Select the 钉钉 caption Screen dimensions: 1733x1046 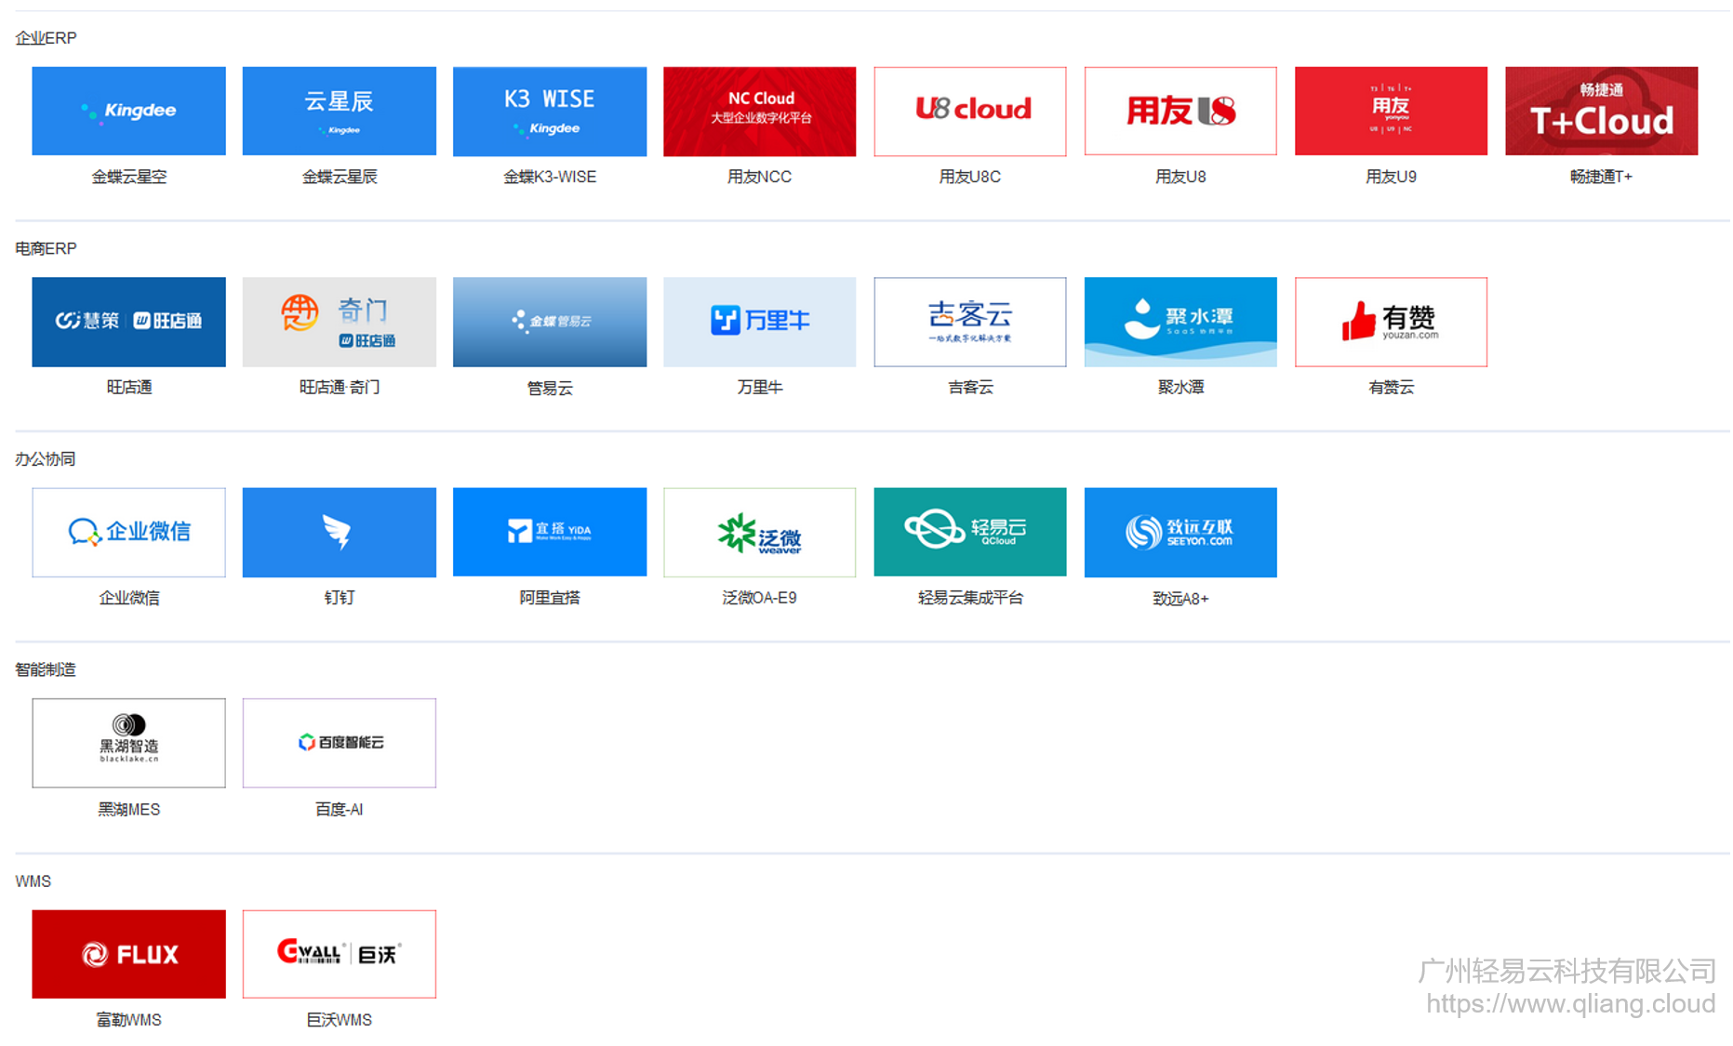pos(340,598)
